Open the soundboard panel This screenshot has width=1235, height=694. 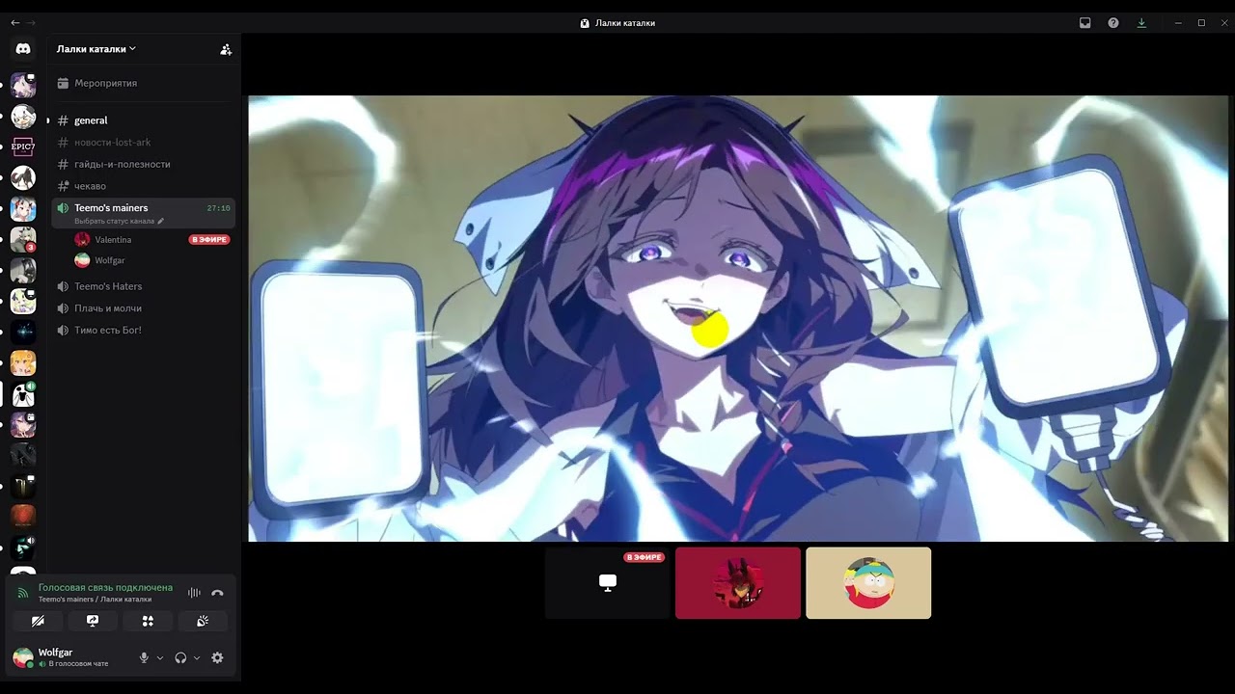[203, 621]
